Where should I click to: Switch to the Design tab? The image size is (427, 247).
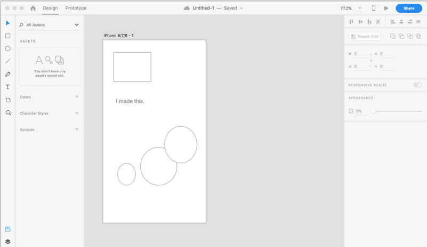[x=51, y=8]
